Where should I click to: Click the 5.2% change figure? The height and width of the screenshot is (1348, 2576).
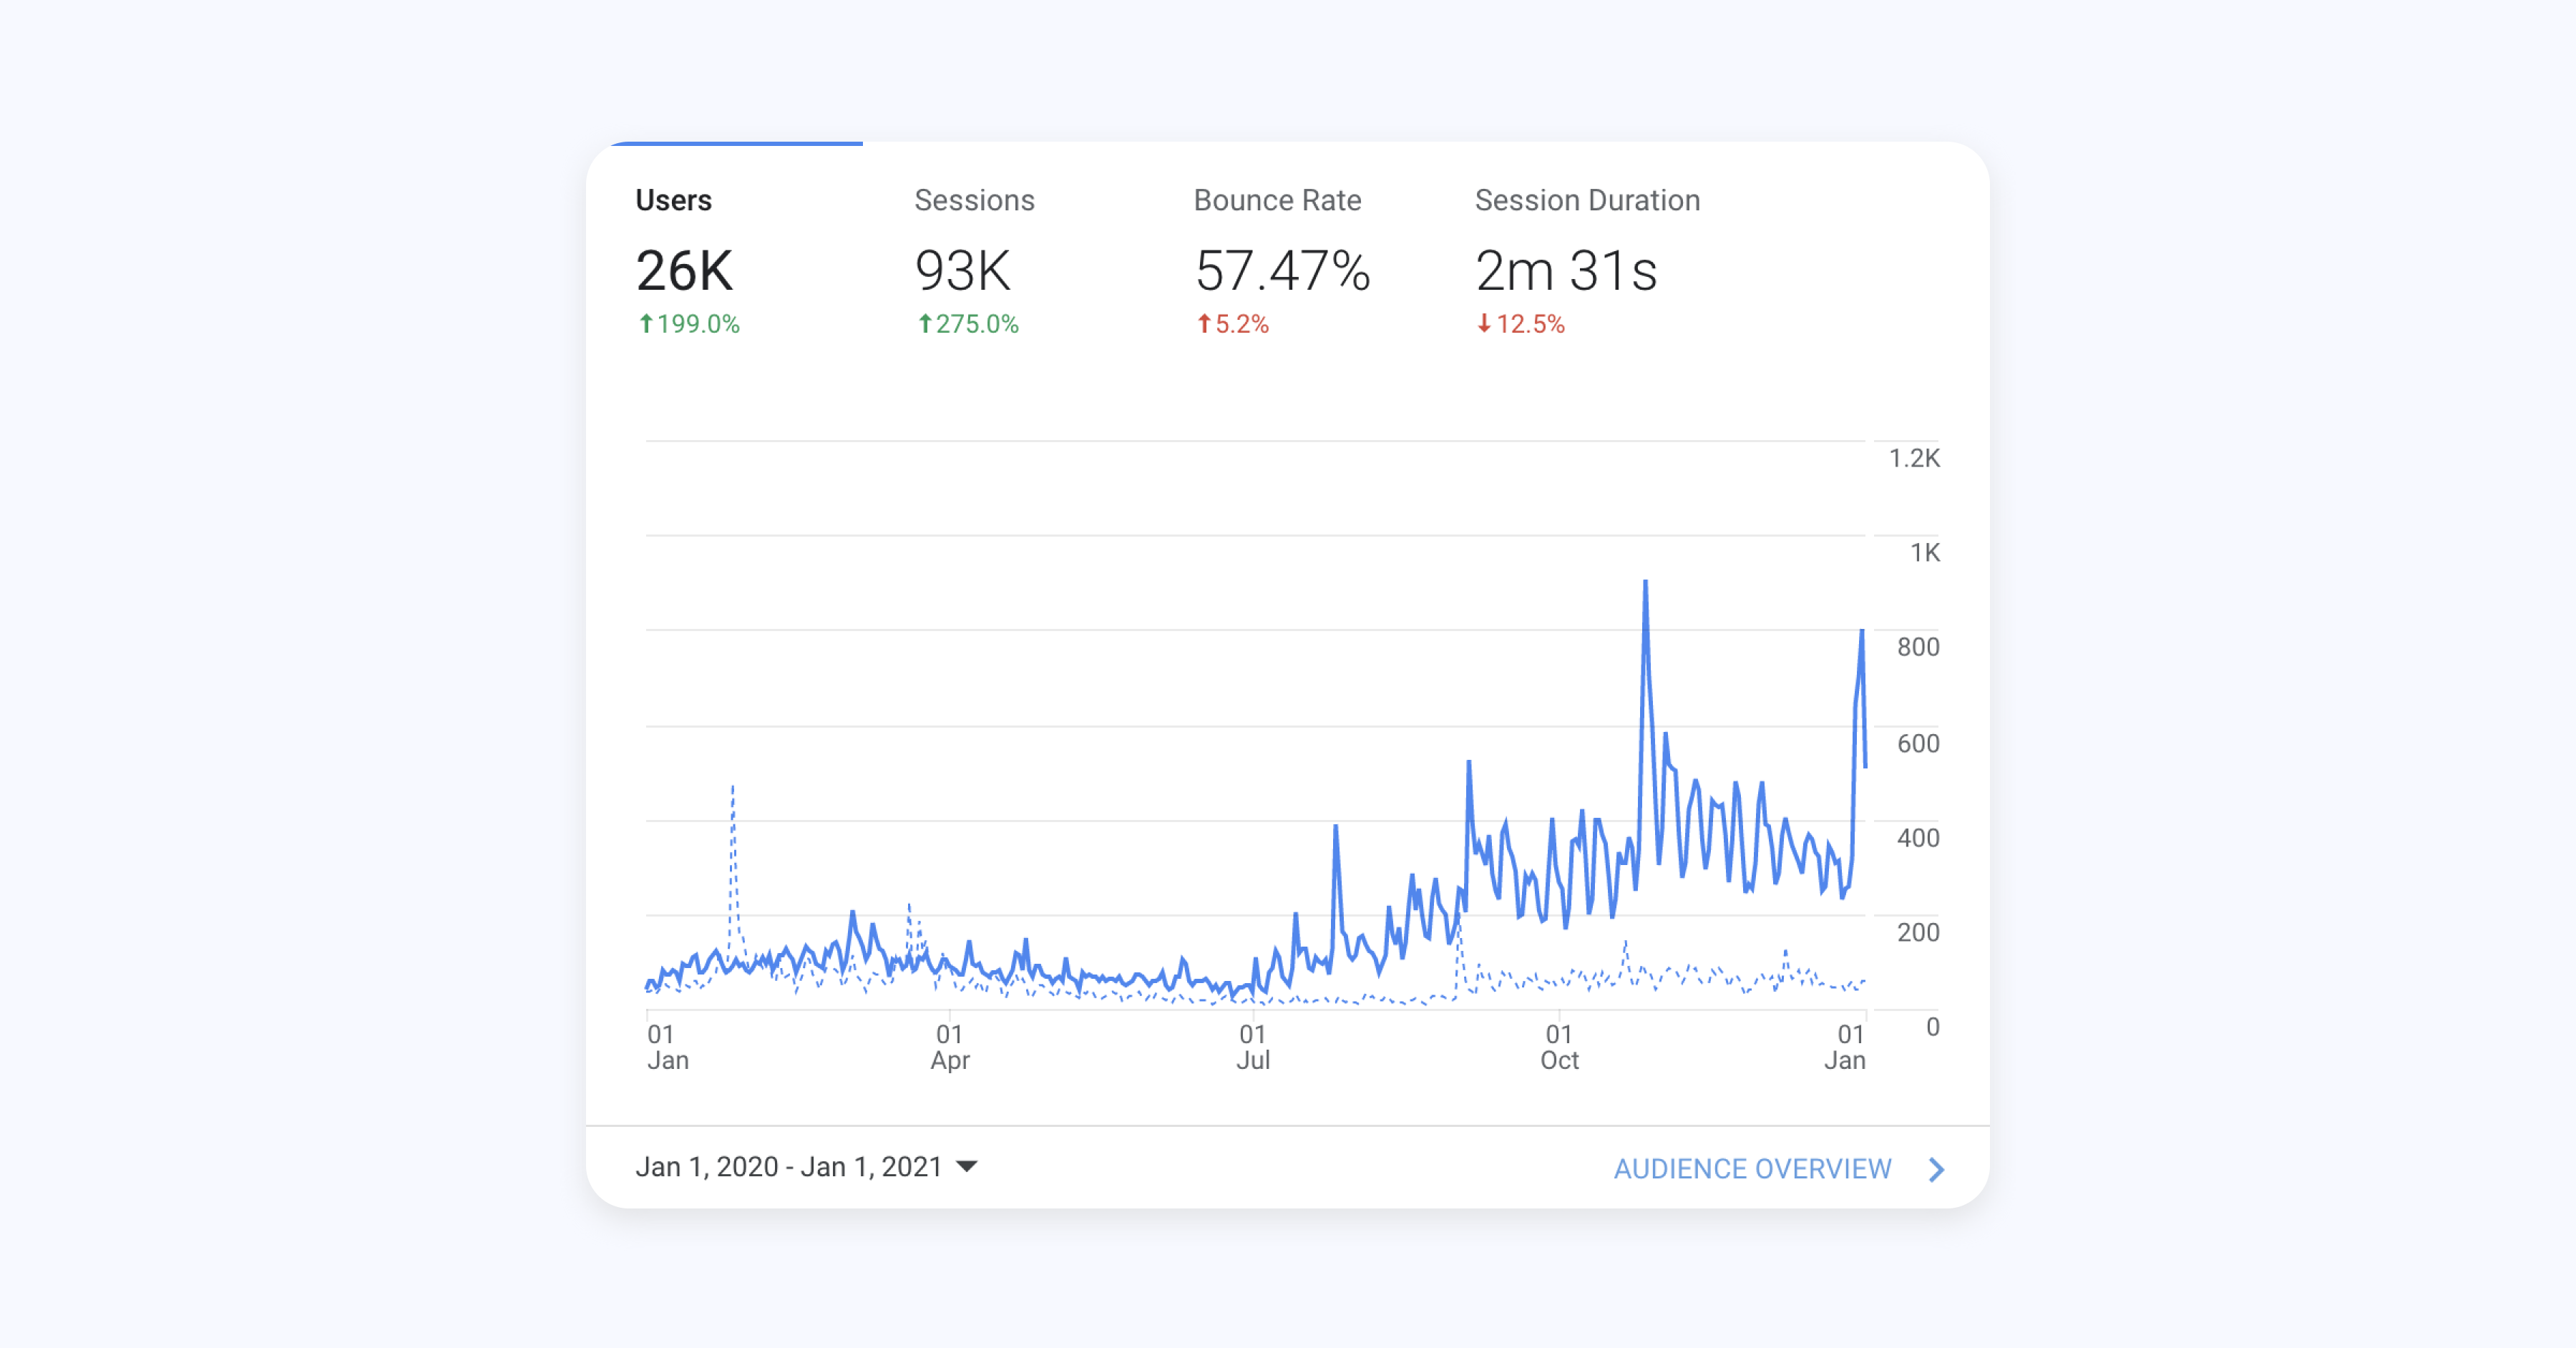[1242, 324]
